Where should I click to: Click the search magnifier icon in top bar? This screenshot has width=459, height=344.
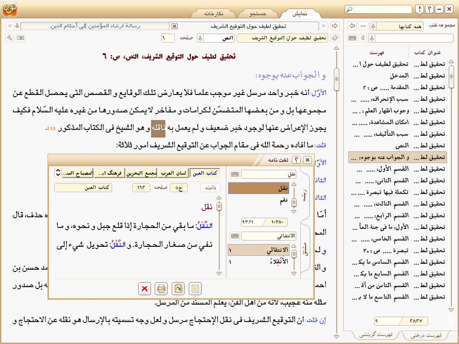(x=349, y=9)
